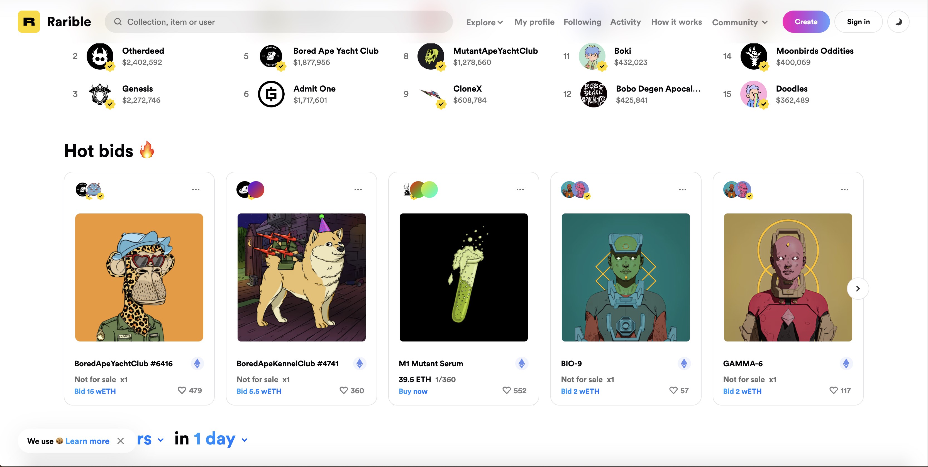Like BIO-9 heart icon
This screenshot has width=928, height=467.
(x=673, y=390)
